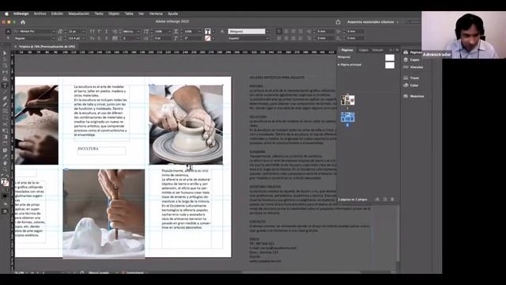The image size is (506, 285).
Task: Select page 1 thumbnail in Pages panel
Action: [x=348, y=100]
